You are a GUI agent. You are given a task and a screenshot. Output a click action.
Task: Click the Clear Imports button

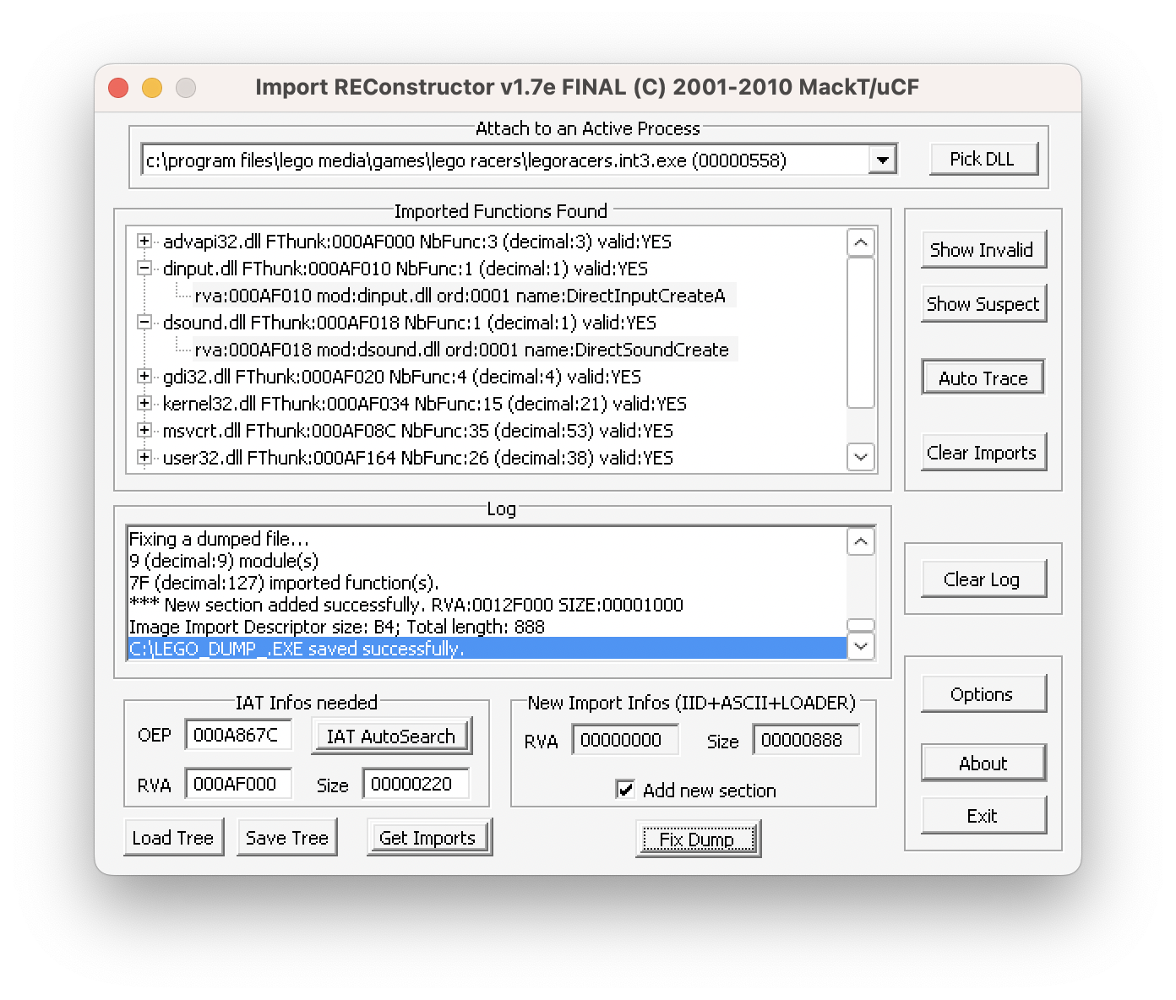pyautogui.click(x=983, y=453)
